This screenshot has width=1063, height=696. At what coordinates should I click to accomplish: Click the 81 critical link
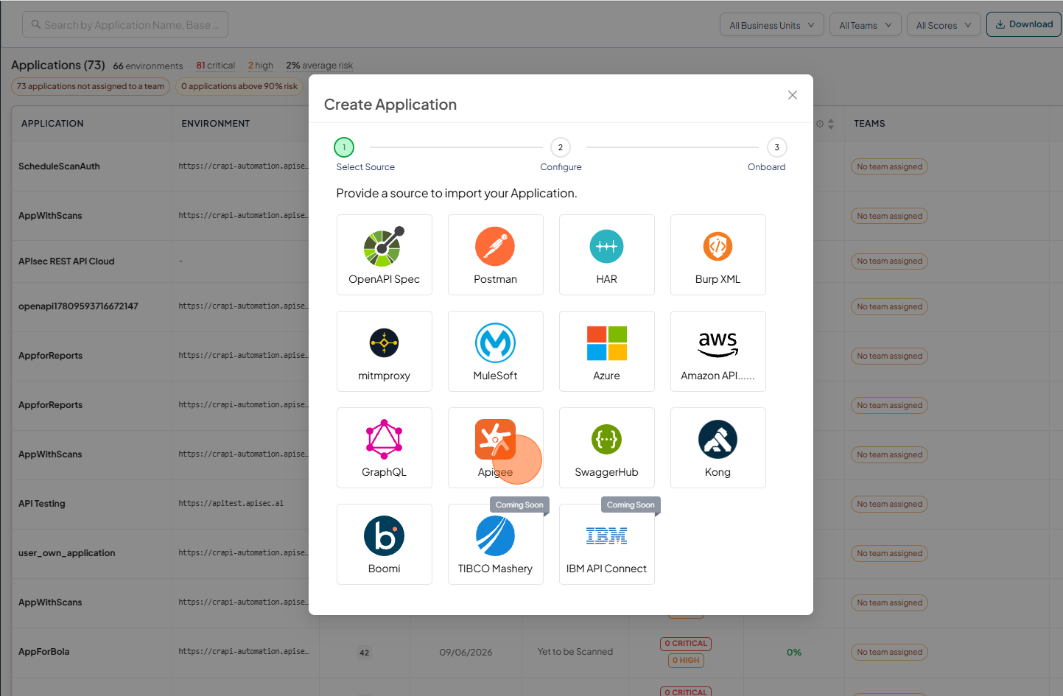coord(215,66)
